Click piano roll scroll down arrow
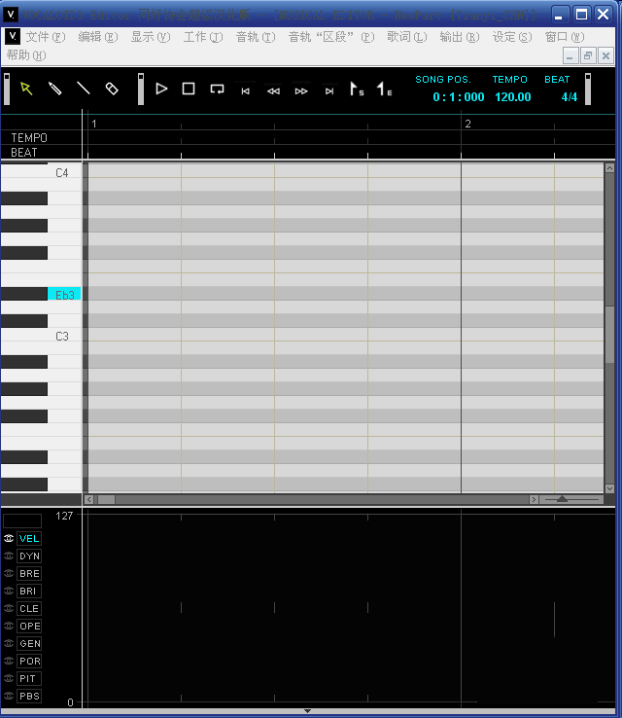 click(609, 489)
